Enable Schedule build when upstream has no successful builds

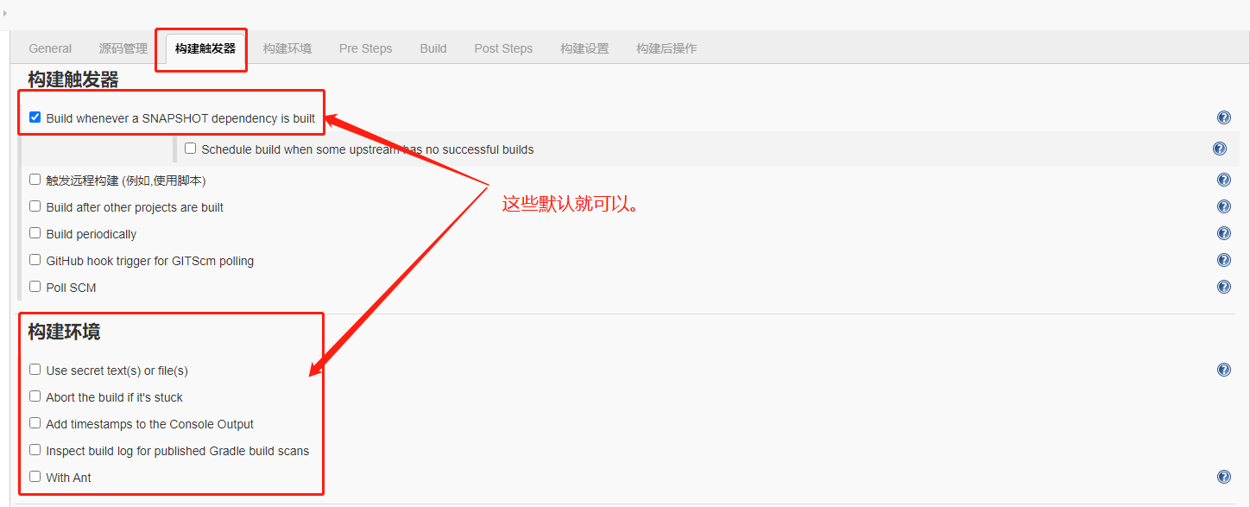pos(191,149)
